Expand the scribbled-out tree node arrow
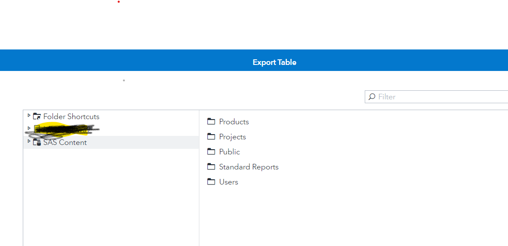The image size is (508, 246). (29, 128)
